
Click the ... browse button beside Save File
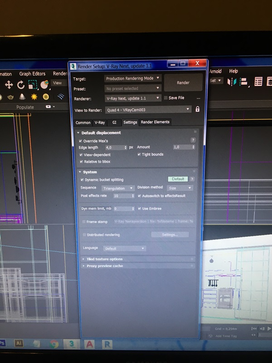[199, 98]
